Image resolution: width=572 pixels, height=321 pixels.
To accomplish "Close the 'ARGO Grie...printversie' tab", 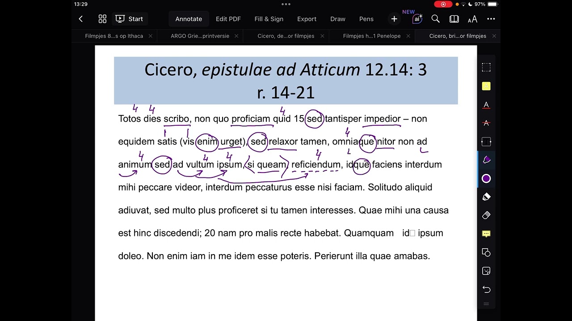I will [x=236, y=36].
